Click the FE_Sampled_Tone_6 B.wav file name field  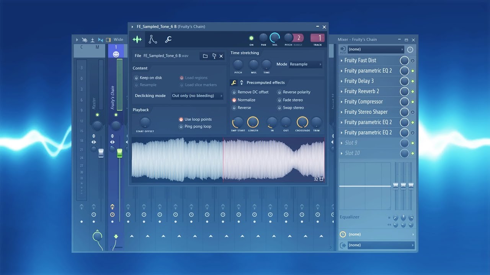click(x=166, y=56)
